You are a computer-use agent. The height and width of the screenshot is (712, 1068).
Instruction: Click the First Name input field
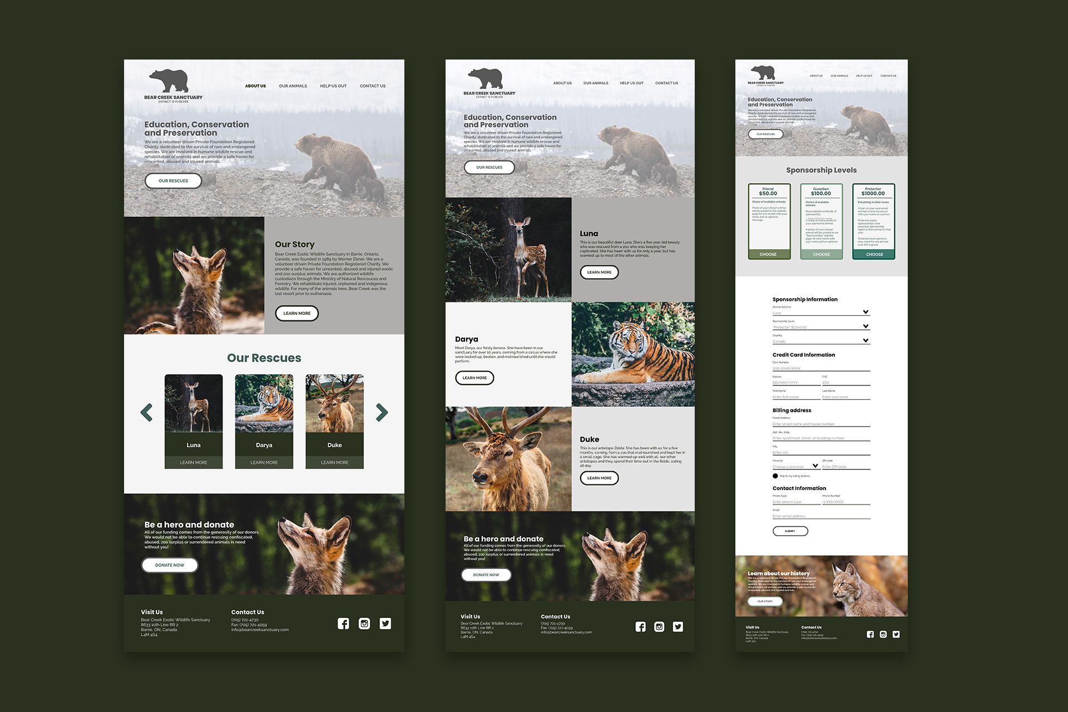click(796, 397)
